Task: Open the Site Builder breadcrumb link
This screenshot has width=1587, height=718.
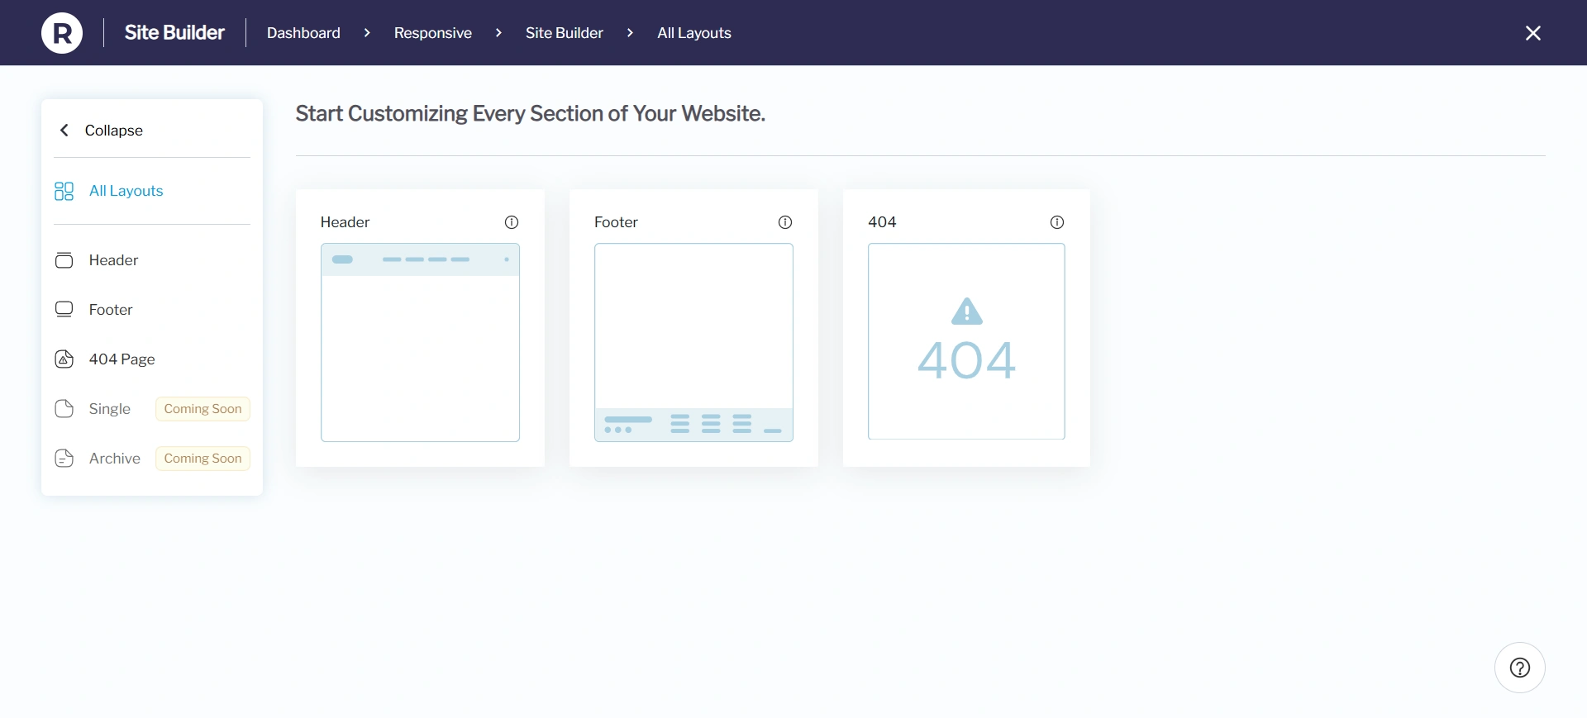Action: tap(564, 33)
